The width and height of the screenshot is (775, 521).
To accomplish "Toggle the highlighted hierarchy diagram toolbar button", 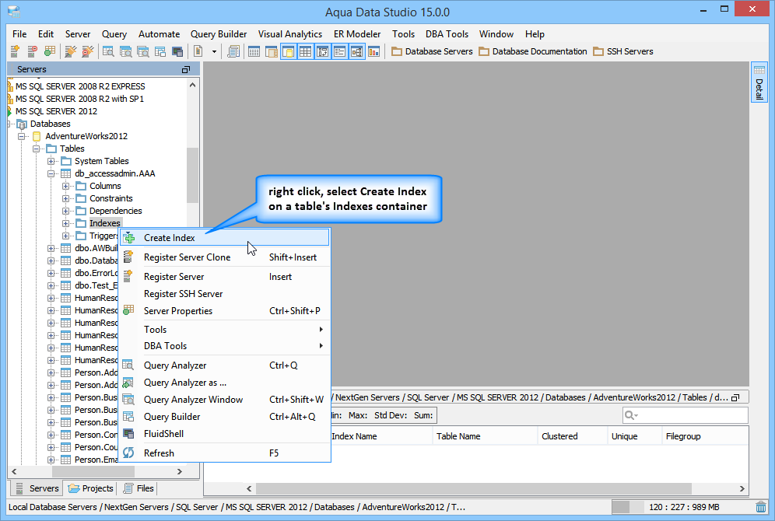I will 357,51.
